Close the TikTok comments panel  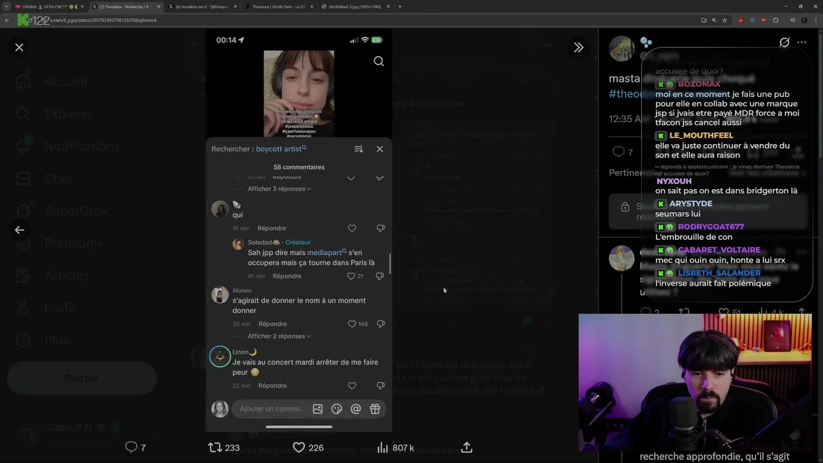[379, 149]
